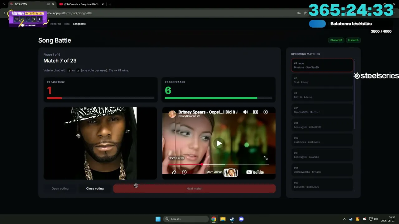
Task: Open the Kick breadcrumb link
Action: pos(67,24)
